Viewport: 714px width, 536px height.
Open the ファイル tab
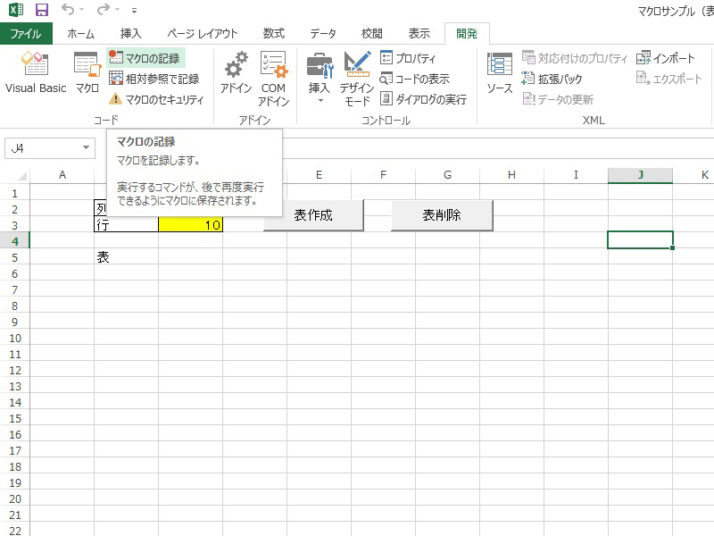[x=26, y=34]
